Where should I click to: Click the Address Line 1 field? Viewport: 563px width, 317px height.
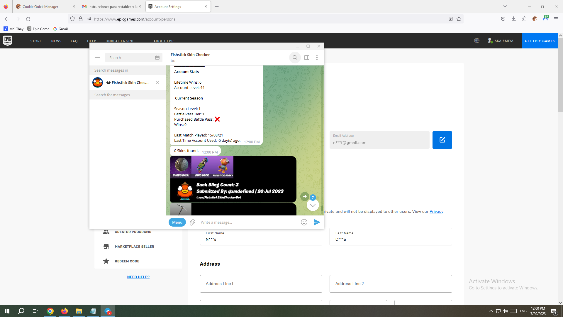(x=261, y=284)
